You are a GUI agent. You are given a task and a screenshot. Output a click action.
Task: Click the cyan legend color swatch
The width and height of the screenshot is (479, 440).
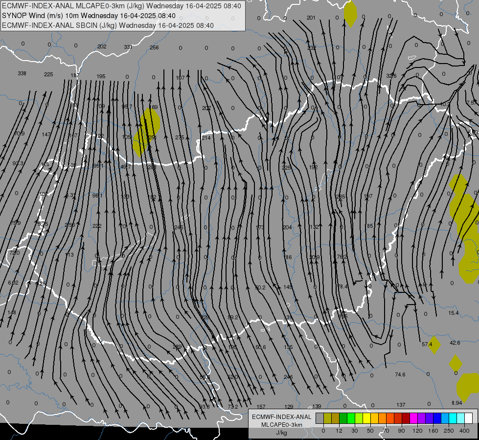point(453,418)
